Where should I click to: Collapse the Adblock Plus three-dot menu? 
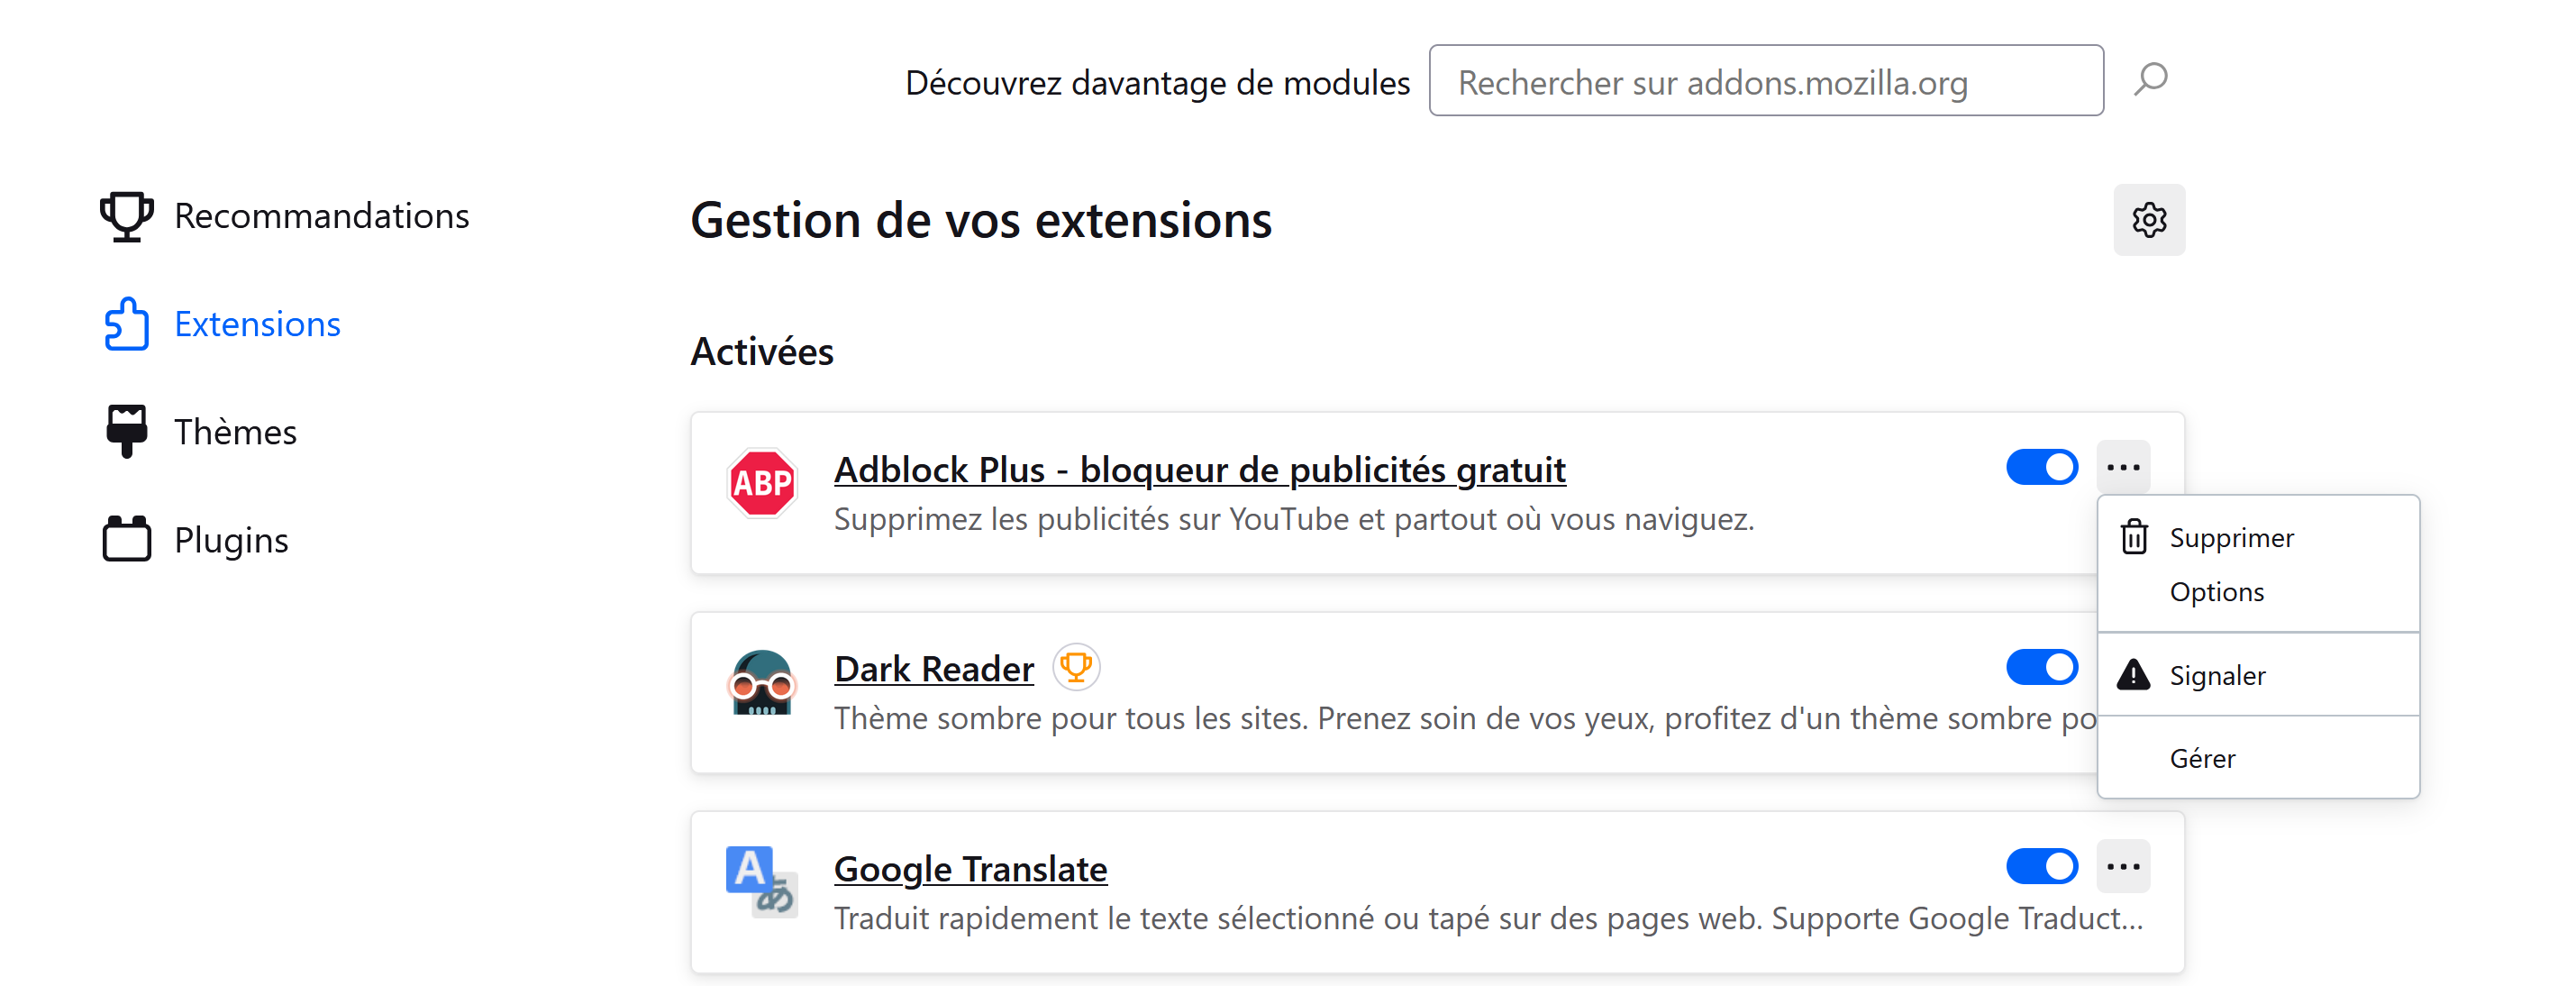tap(2123, 467)
